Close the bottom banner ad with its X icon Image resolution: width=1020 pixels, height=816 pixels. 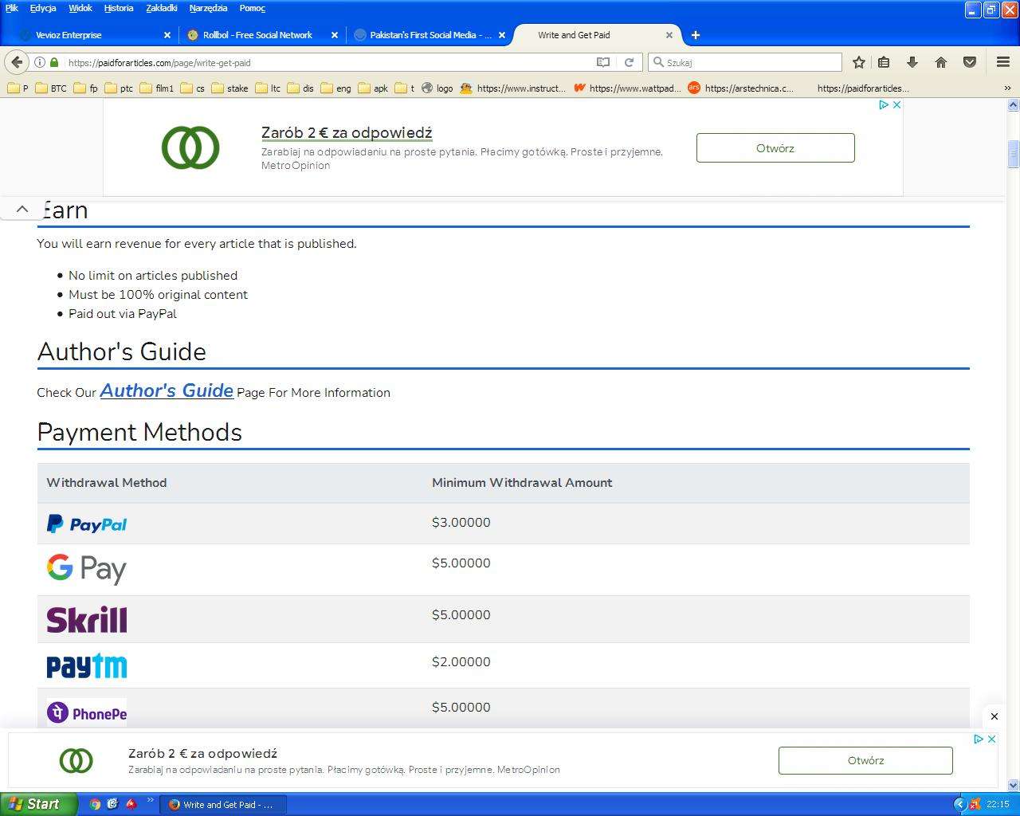pyautogui.click(x=992, y=739)
